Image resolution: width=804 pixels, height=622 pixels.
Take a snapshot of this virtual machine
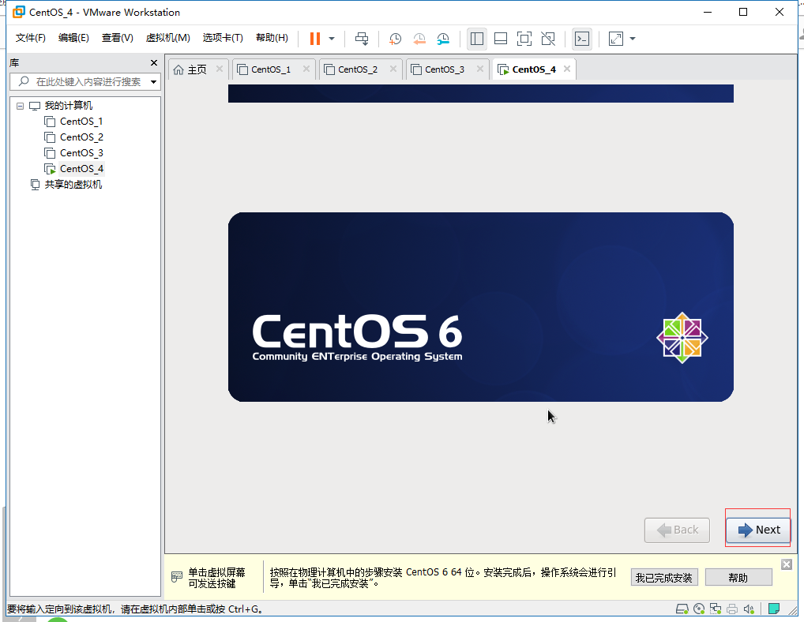[395, 39]
